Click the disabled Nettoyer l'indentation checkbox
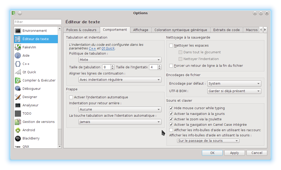 click(180, 59)
